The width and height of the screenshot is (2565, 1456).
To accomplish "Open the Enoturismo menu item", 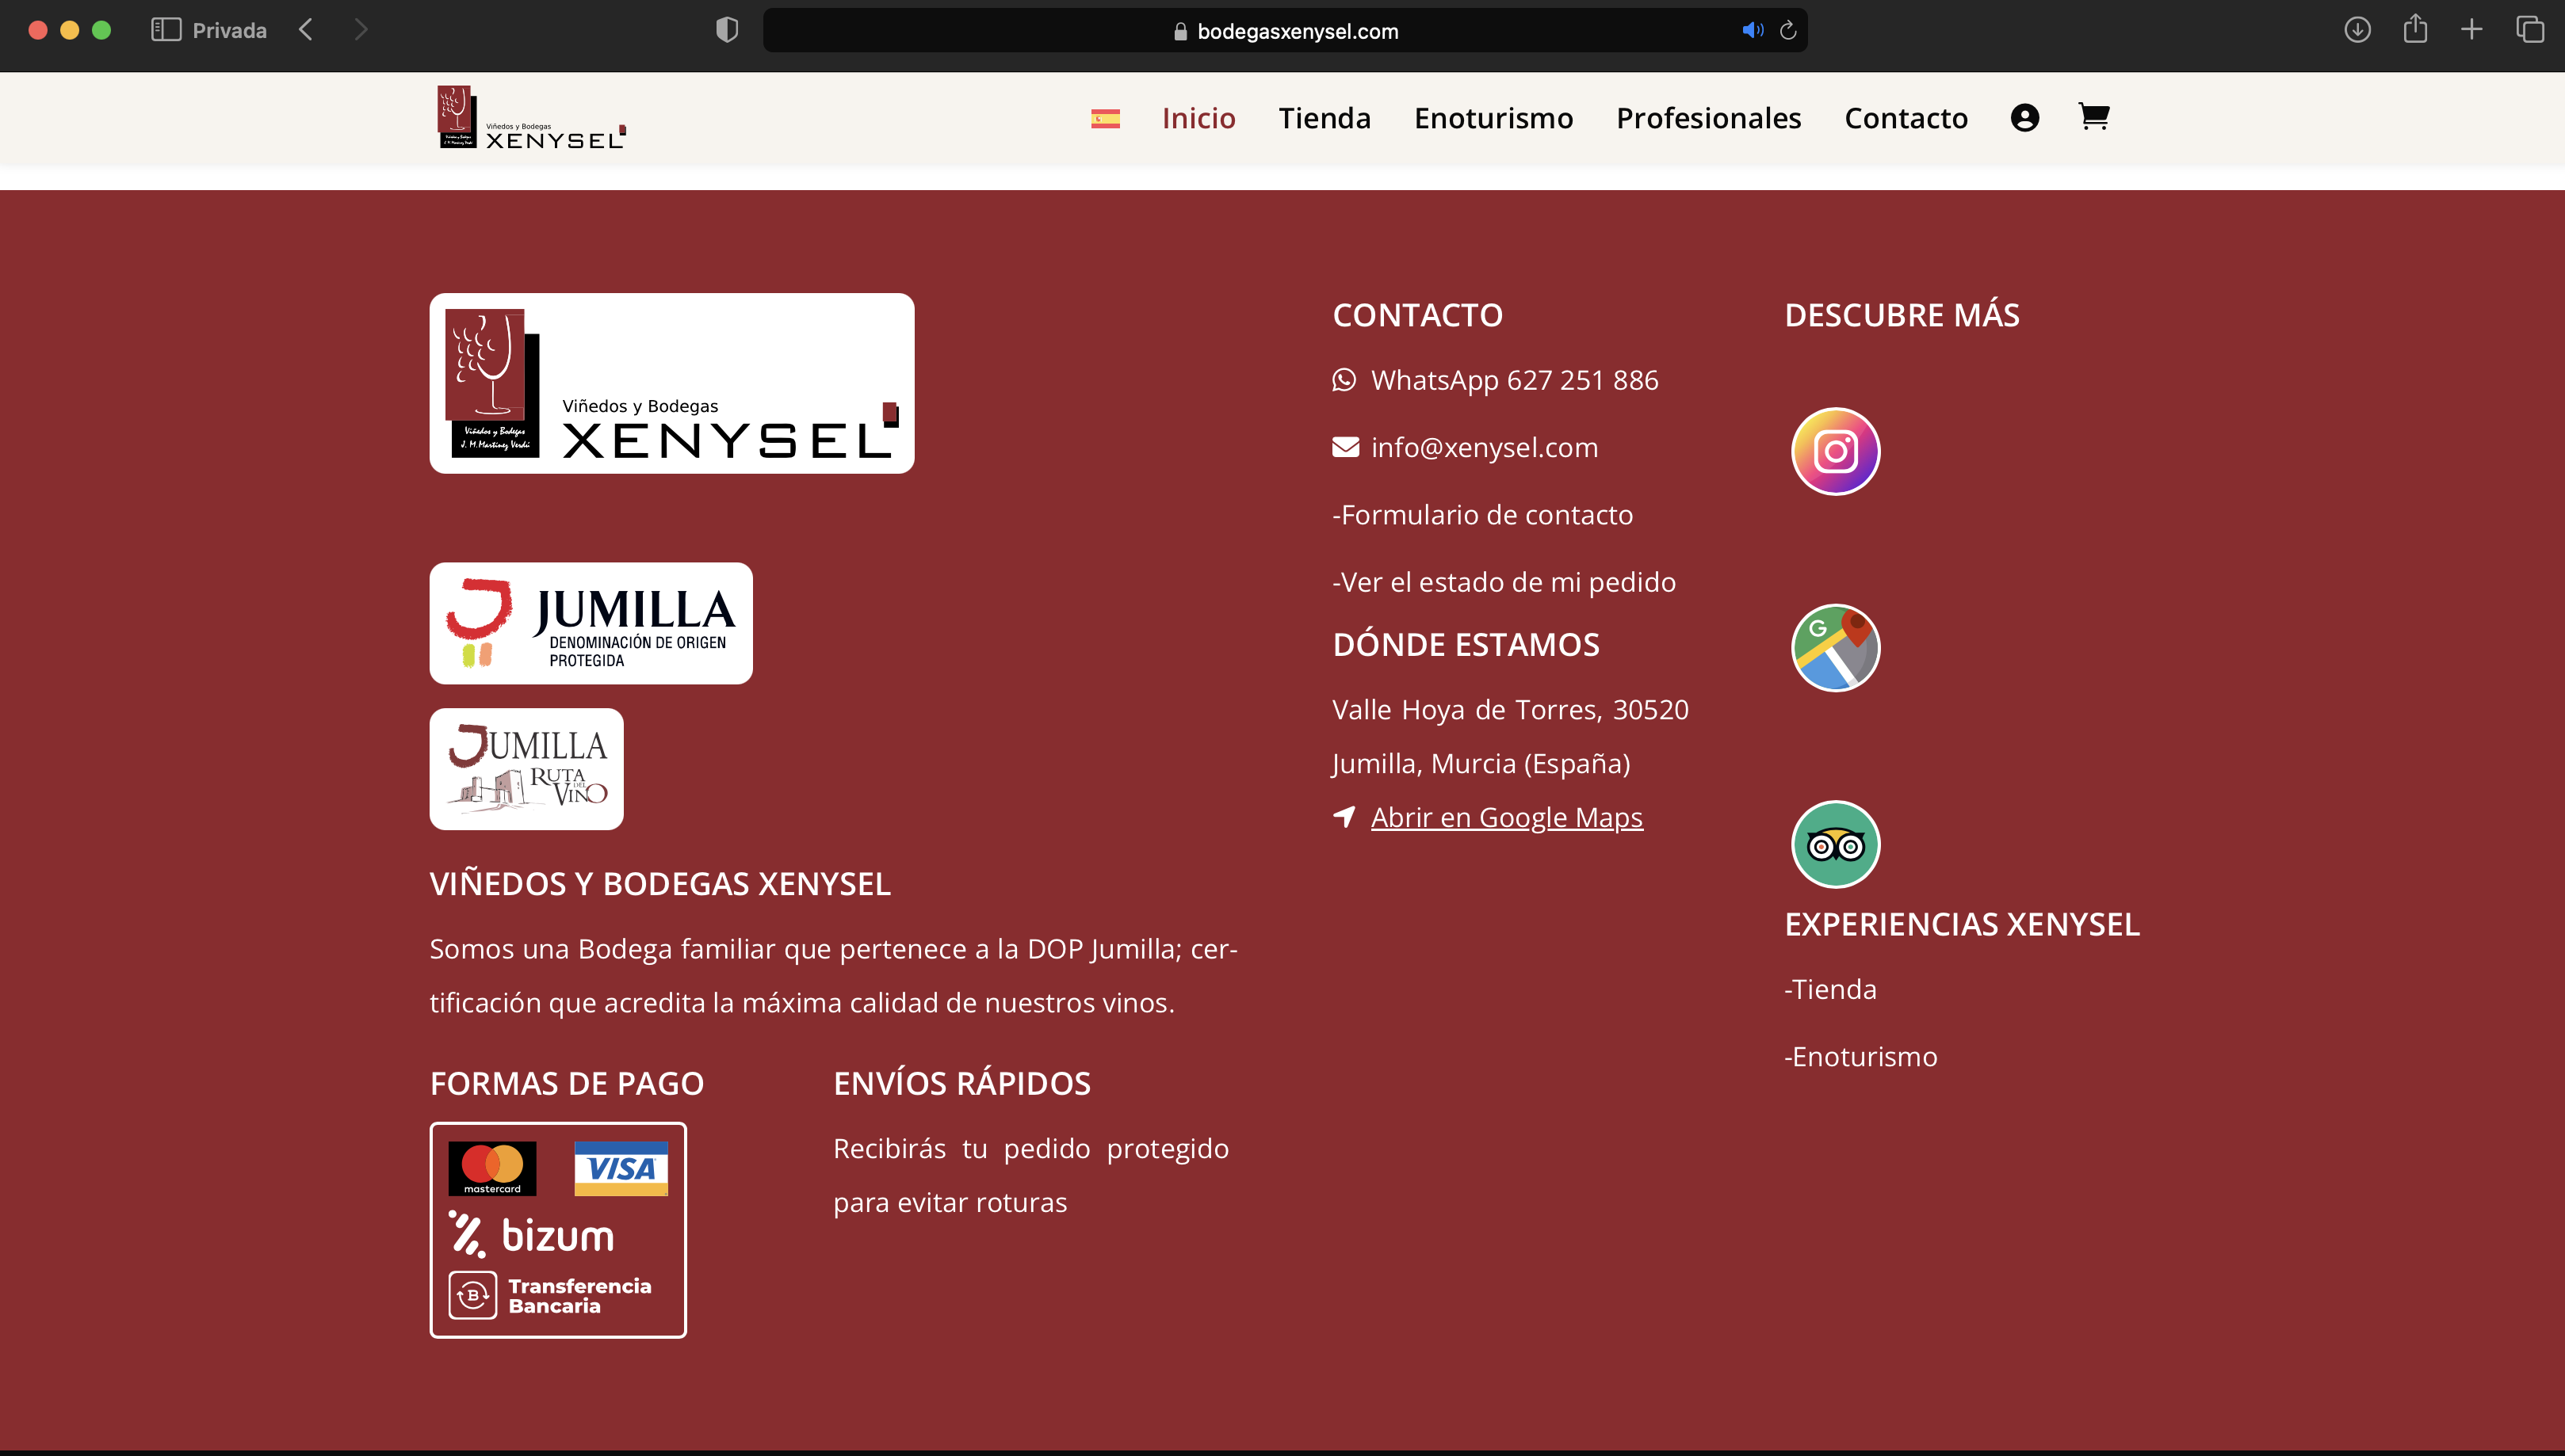I will coord(1493,118).
